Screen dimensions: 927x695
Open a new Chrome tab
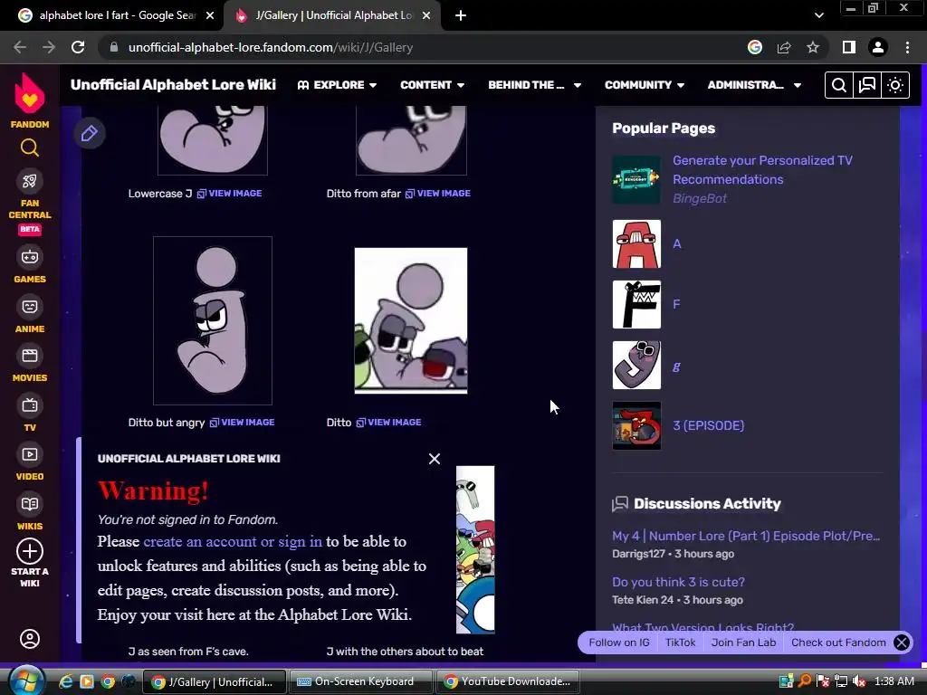461,15
